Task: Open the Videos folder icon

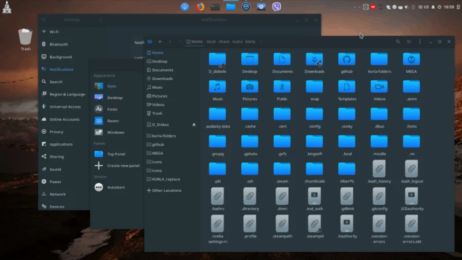Action: 379,87
